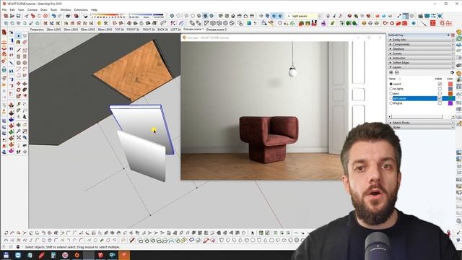The width and height of the screenshot is (462, 260).
Task: Set Layer0 as the active layer
Action: point(391,84)
